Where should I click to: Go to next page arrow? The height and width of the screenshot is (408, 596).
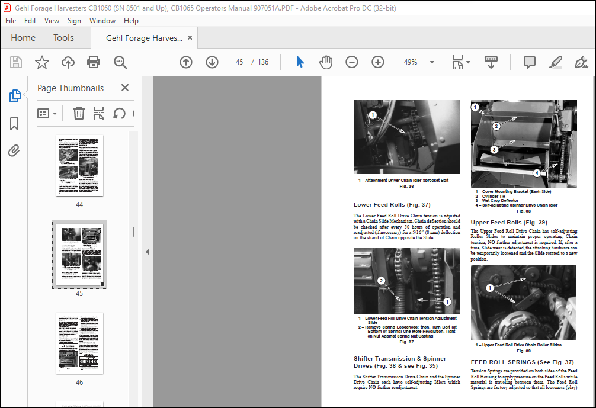212,62
